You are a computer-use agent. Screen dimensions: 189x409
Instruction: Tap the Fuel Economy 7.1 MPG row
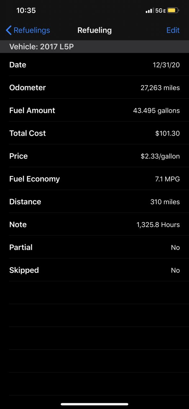click(94, 179)
